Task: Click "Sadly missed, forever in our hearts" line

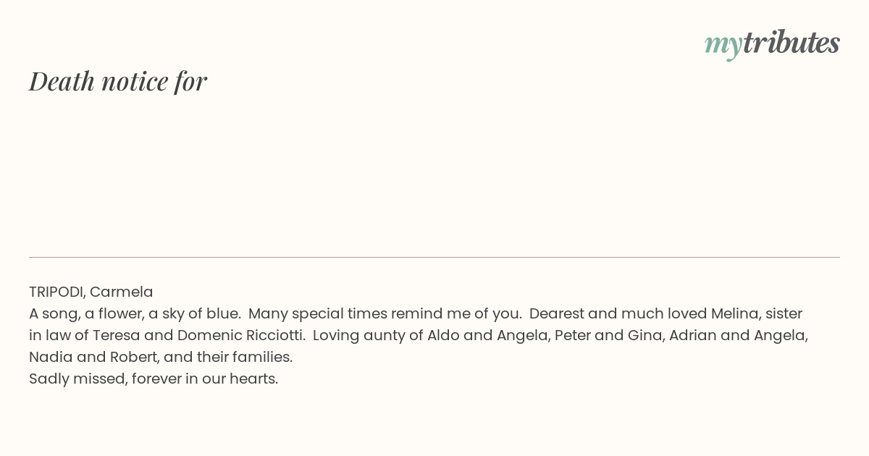Action: coord(154,379)
